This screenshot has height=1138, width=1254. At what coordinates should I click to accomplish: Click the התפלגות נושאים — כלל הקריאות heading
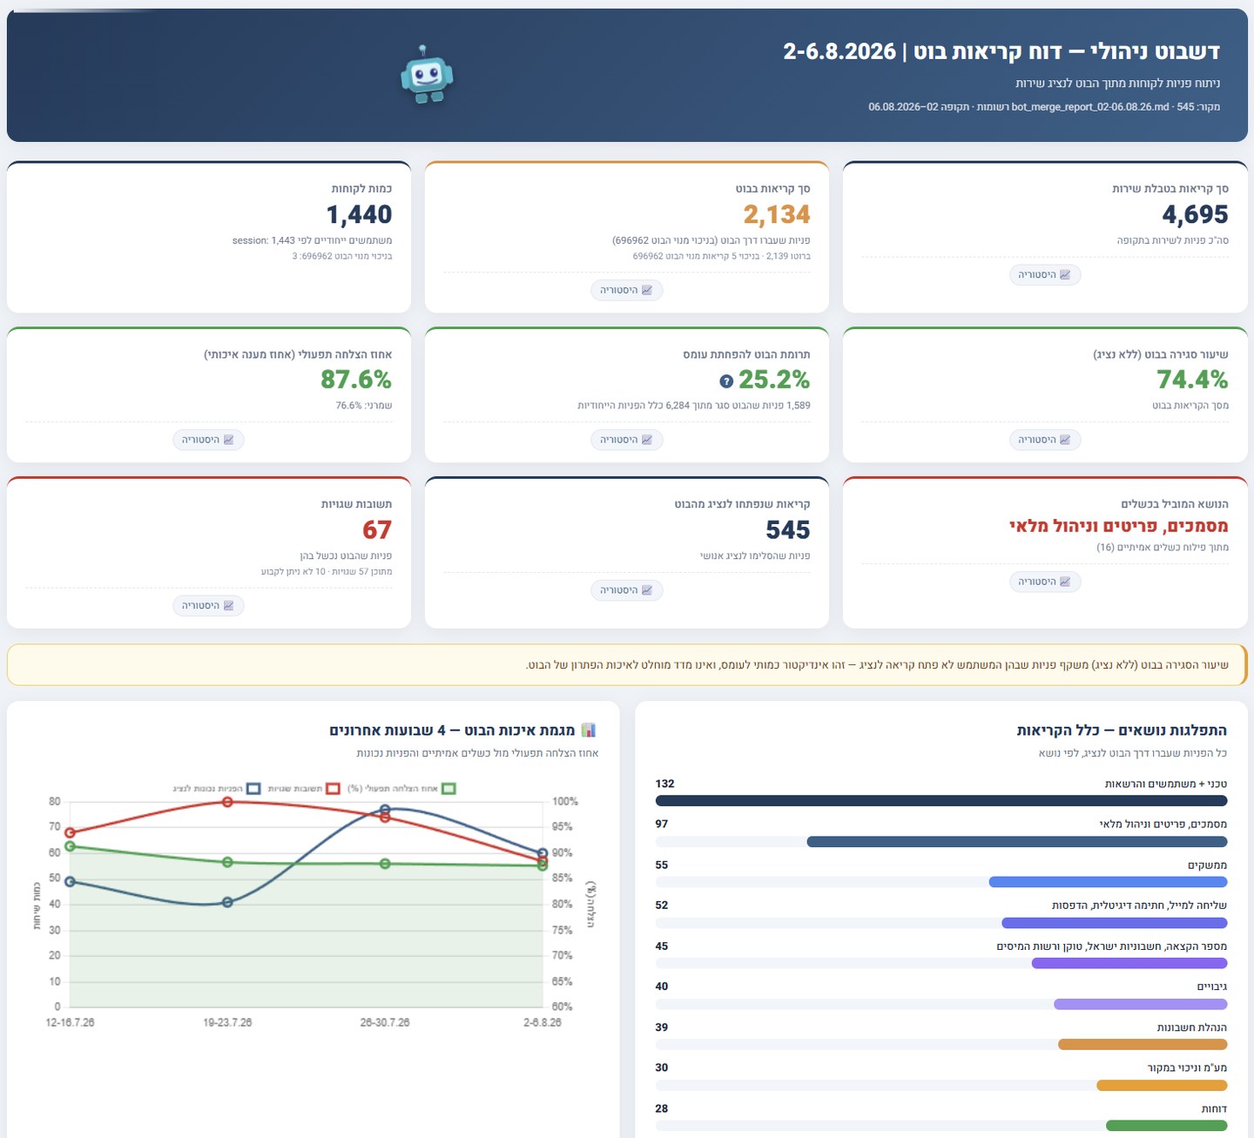[1122, 731]
